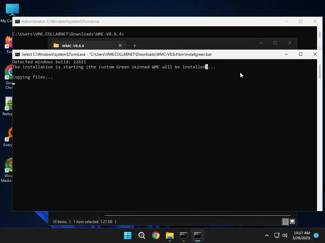Open the clock showing 10:17 AM

pos(301,235)
